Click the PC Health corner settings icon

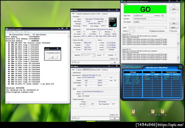tap(180, 67)
